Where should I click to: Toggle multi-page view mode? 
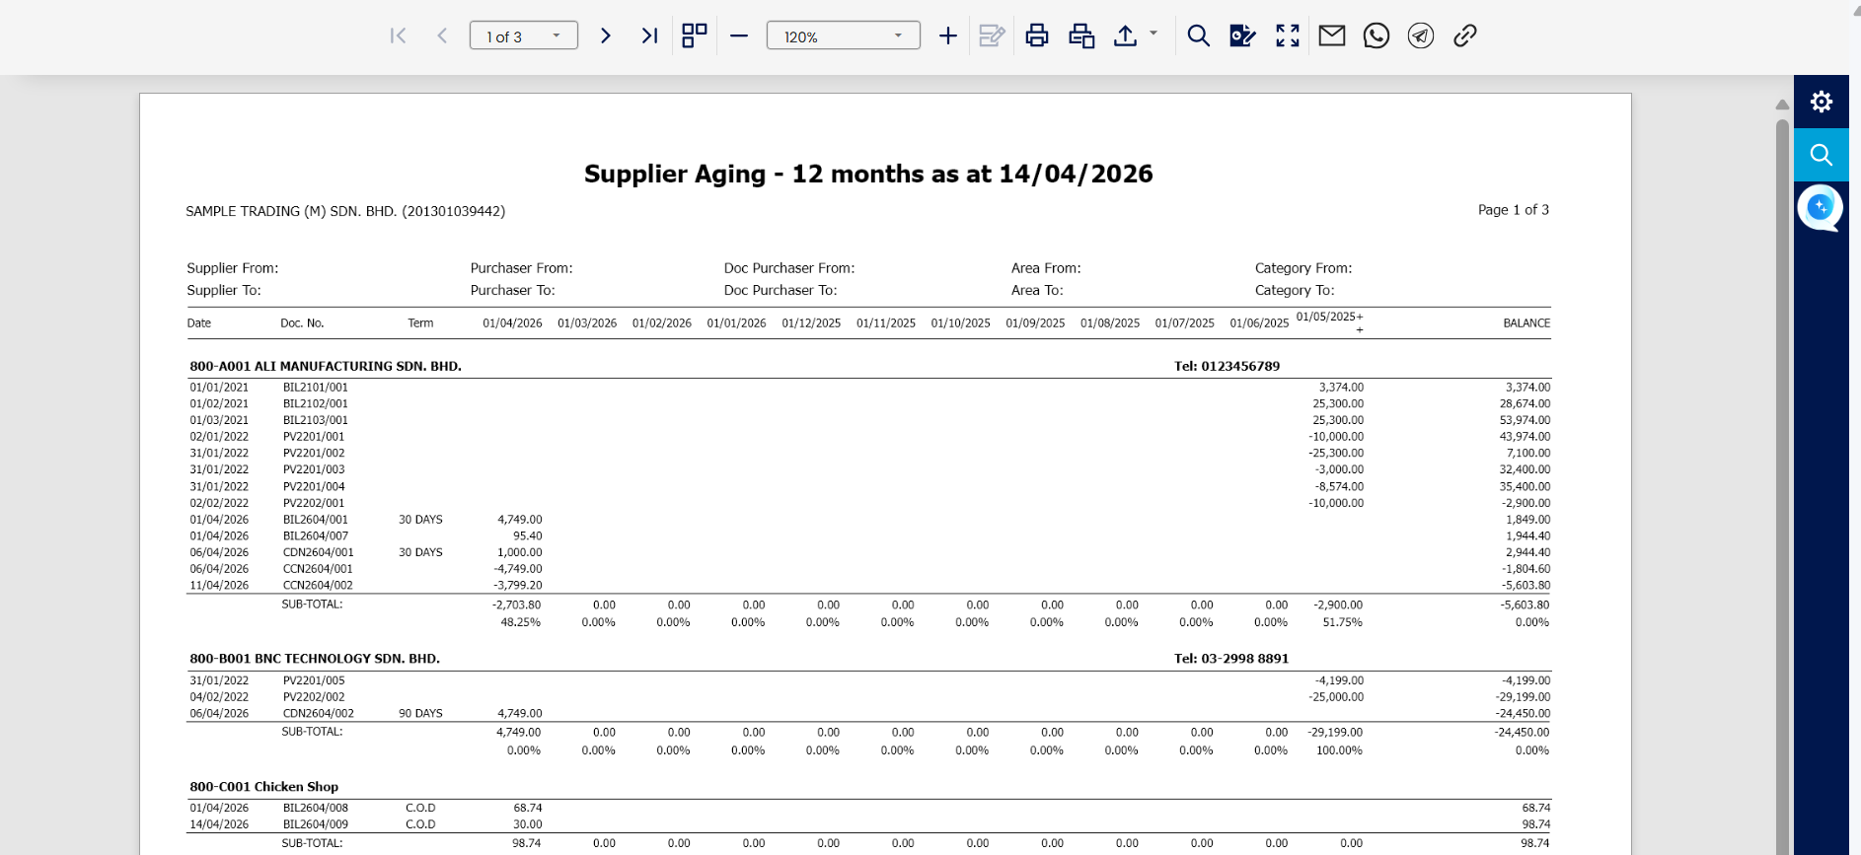click(x=695, y=36)
